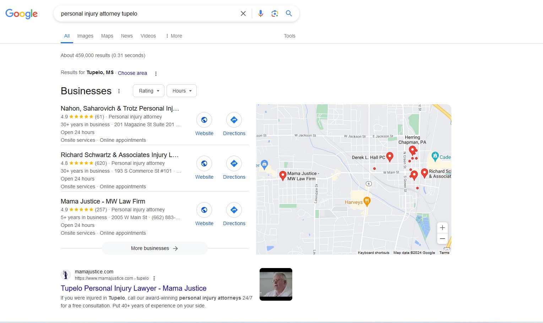Image resolution: width=543 pixels, height=323 pixels.
Task: Start voice search with microphone icon
Action: [261, 13]
